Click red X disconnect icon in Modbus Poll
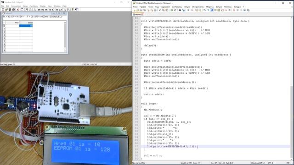 coord(18,10)
